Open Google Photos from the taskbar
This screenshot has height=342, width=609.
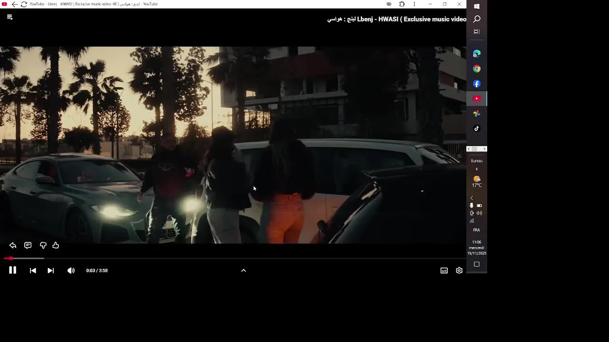477,114
